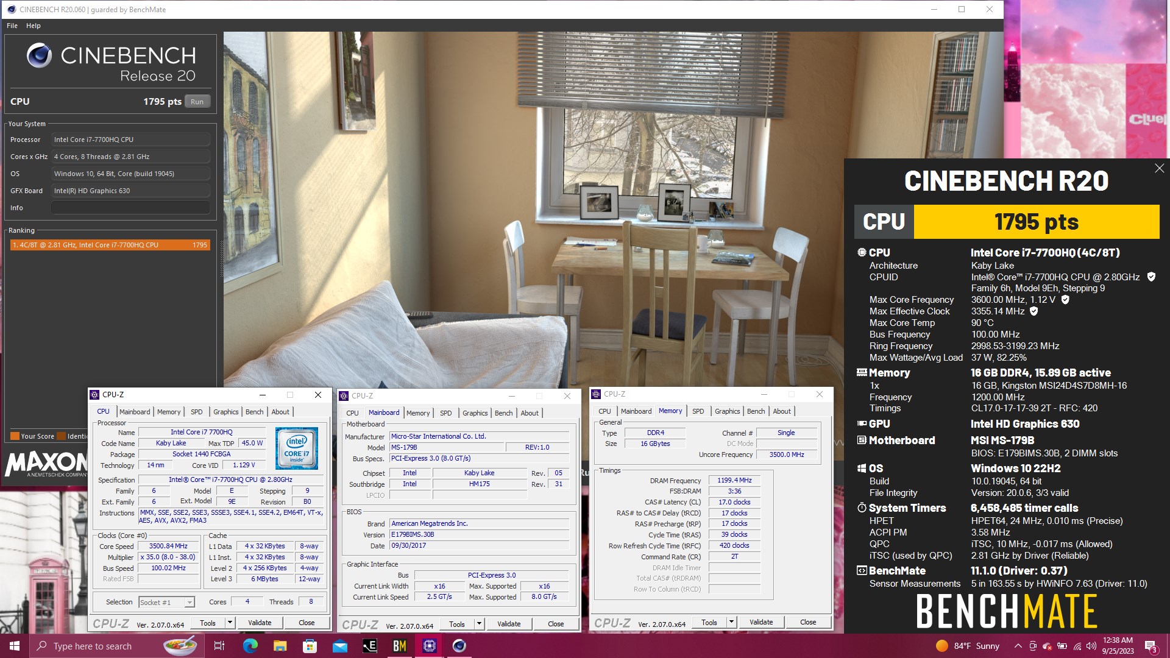Click the shield icon beside Max Effective Clock
The image size is (1170, 658).
[x=1033, y=311]
